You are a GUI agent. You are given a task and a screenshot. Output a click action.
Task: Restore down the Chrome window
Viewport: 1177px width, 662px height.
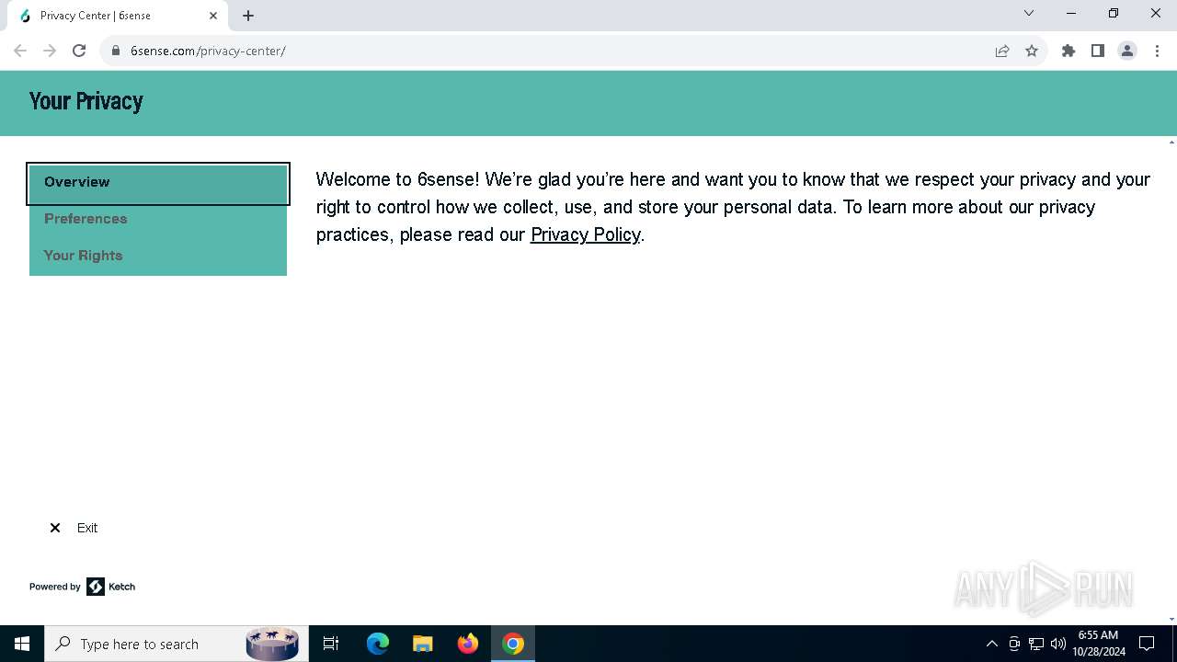1114,14
